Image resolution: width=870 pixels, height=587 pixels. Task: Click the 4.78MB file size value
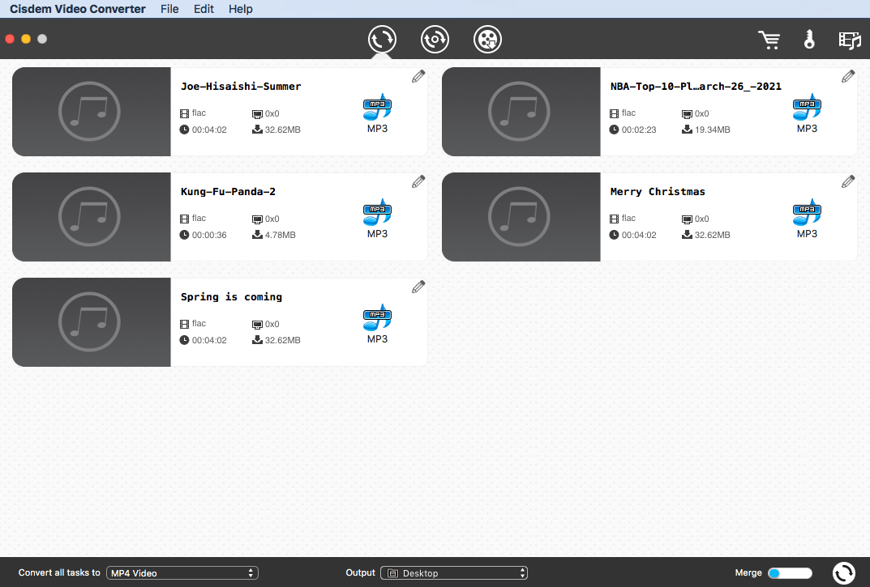(x=281, y=235)
